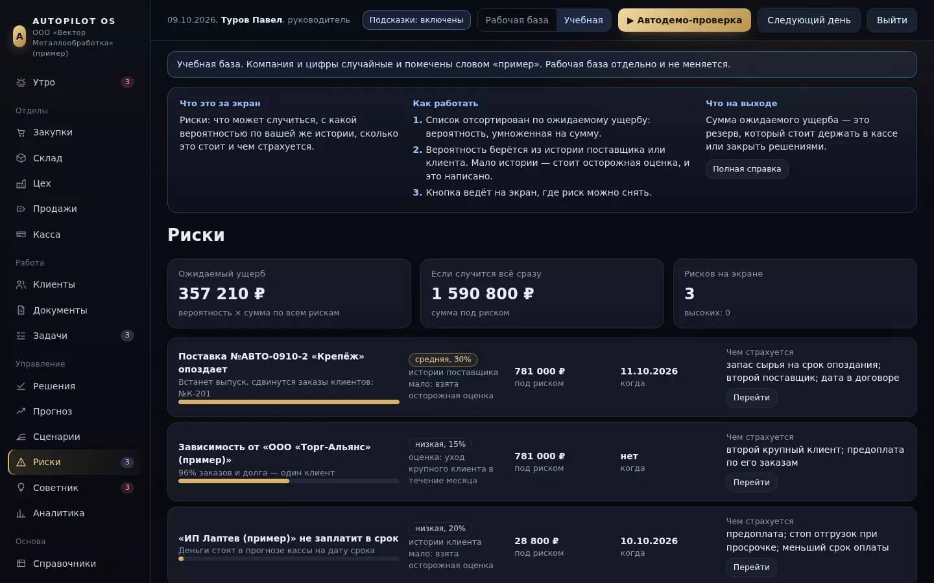Click the Рисков на экране card
The width and height of the screenshot is (934, 583).
click(x=795, y=293)
